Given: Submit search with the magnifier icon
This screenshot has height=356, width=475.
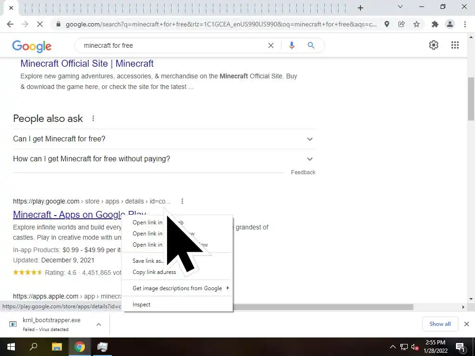Looking at the screenshot, I should coord(311,45).
